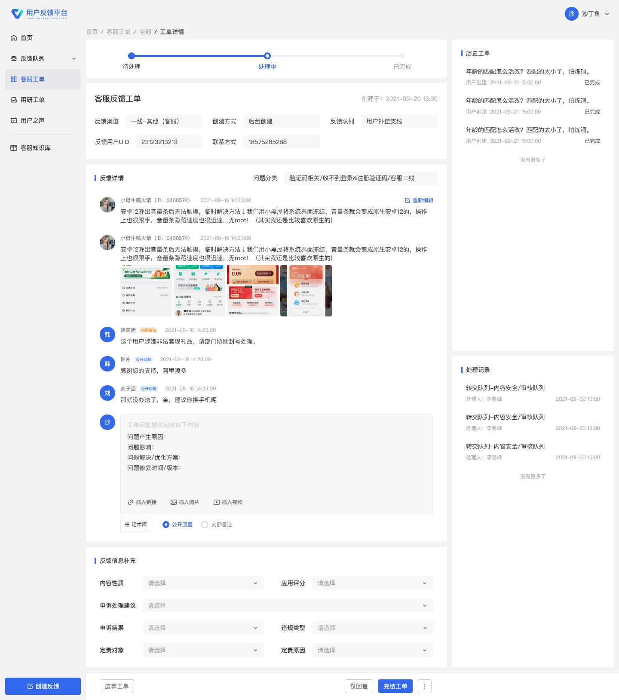The image size is (619, 700).
Task: Open the 定责对象 dropdown
Action: [x=203, y=650]
